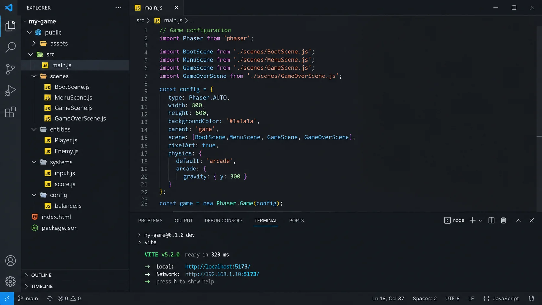This screenshot has height=305, width=542.
Task: Collapse the src folder
Action: pos(30,54)
